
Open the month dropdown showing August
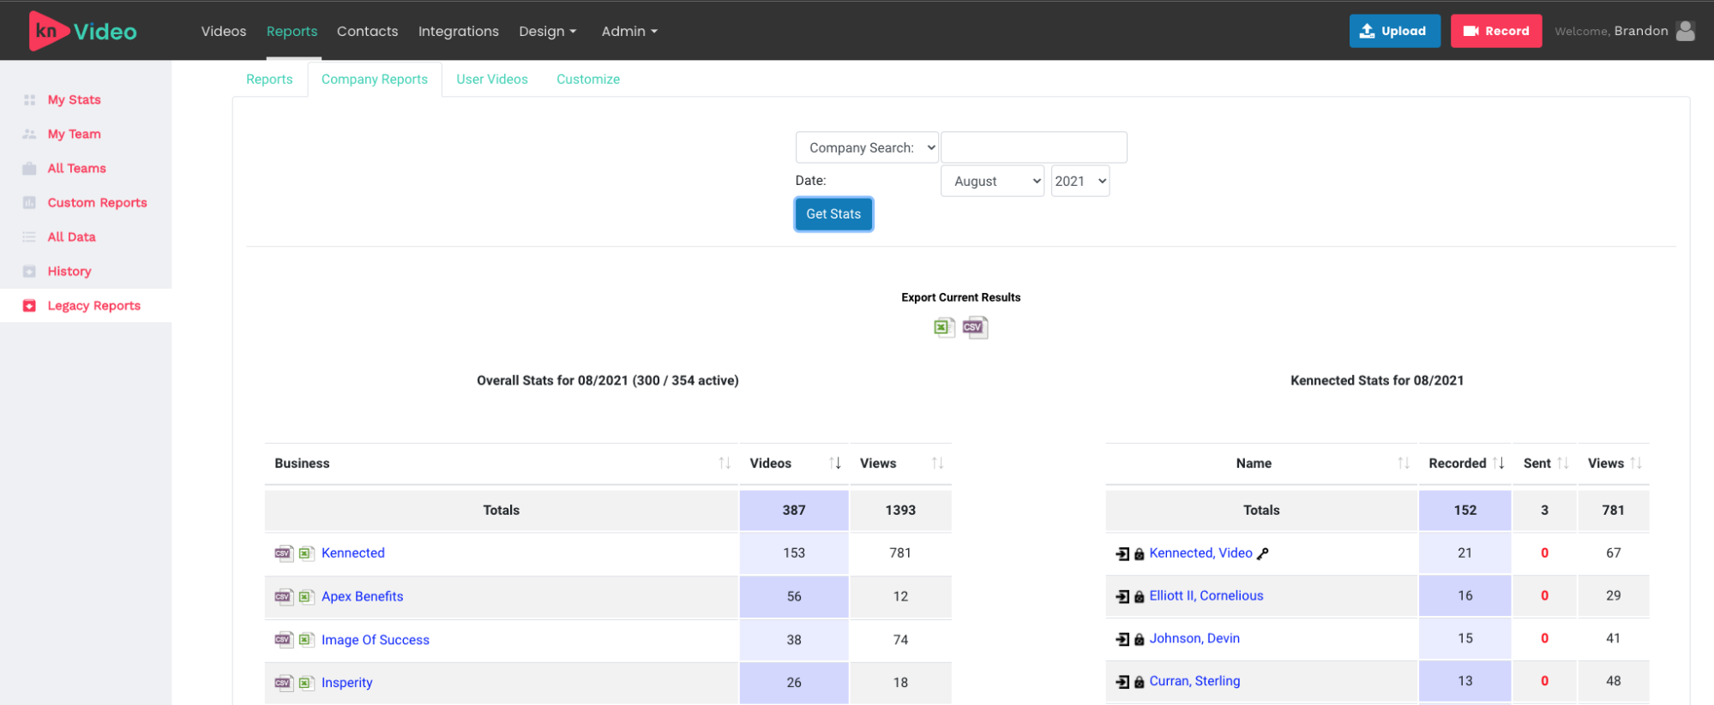tap(992, 181)
